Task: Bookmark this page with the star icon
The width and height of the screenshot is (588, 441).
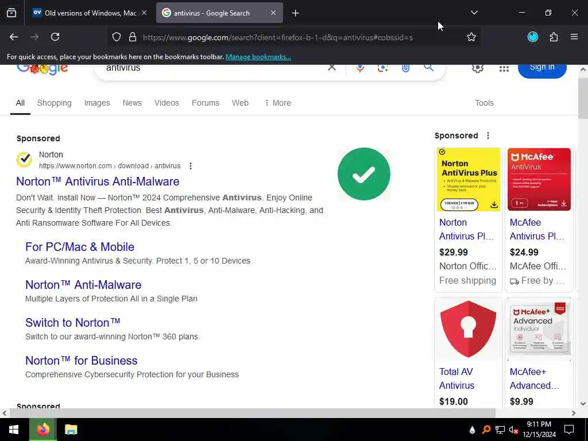Action: [x=471, y=37]
